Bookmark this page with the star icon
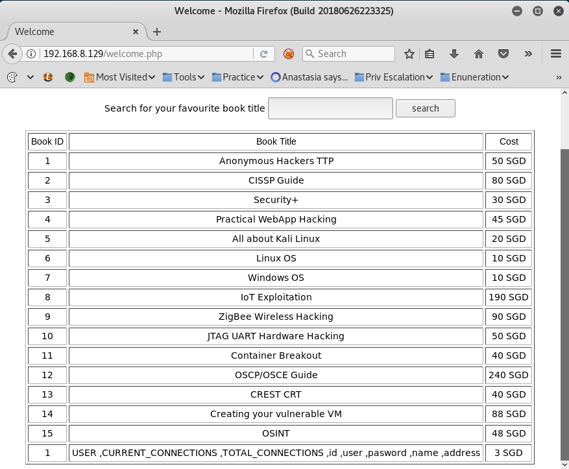 409,54
